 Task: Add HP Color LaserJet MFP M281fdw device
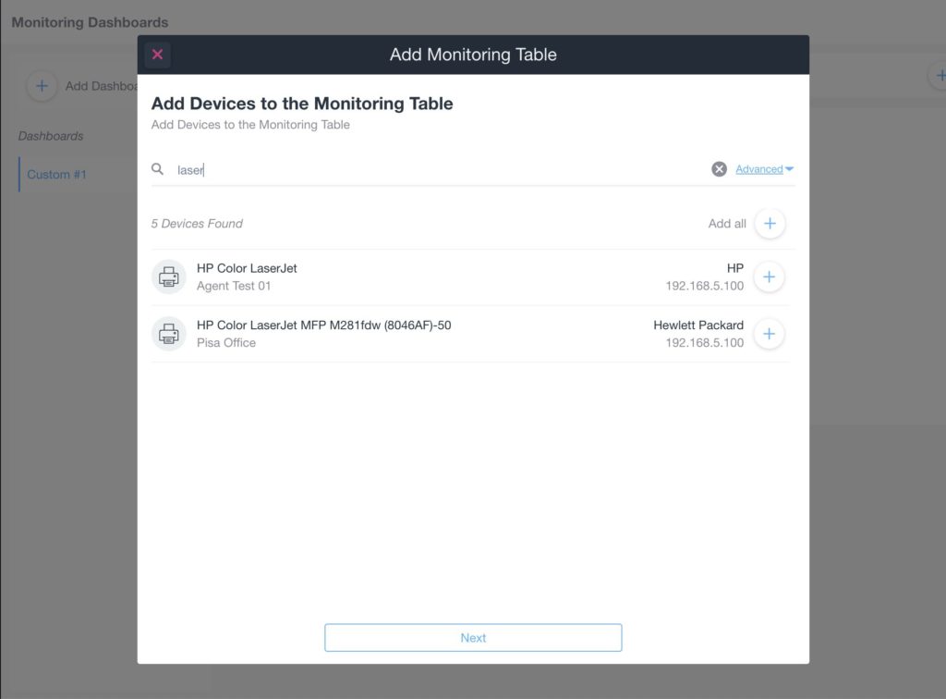[769, 334]
